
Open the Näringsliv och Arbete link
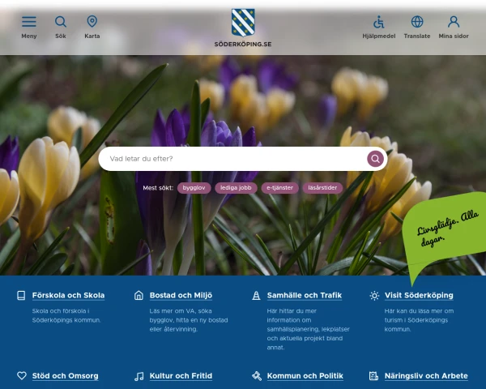(x=426, y=376)
